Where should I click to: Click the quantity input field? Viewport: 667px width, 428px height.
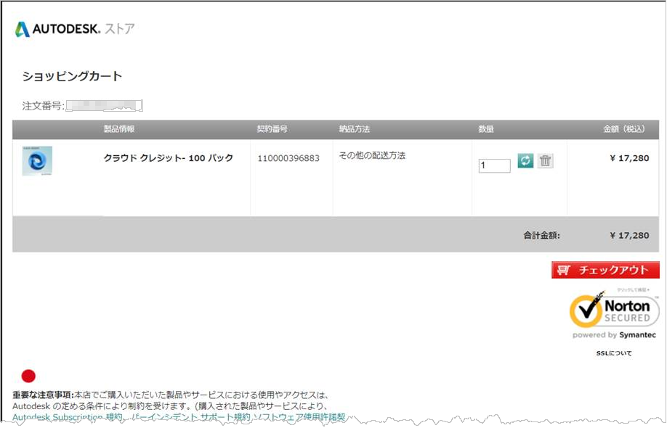[x=494, y=165]
